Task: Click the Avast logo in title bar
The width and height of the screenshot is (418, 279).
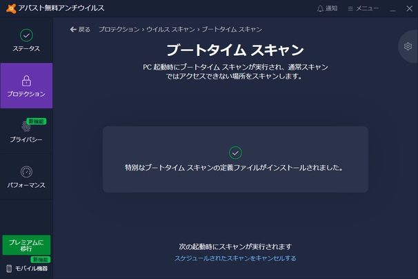Action: point(11,8)
